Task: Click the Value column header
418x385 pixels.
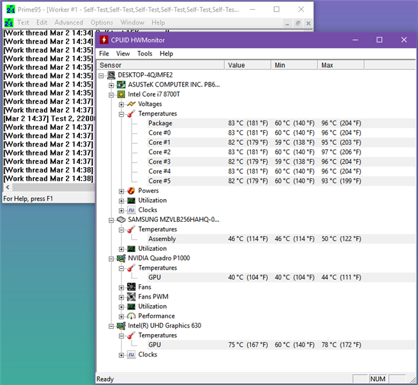Action: pos(248,65)
